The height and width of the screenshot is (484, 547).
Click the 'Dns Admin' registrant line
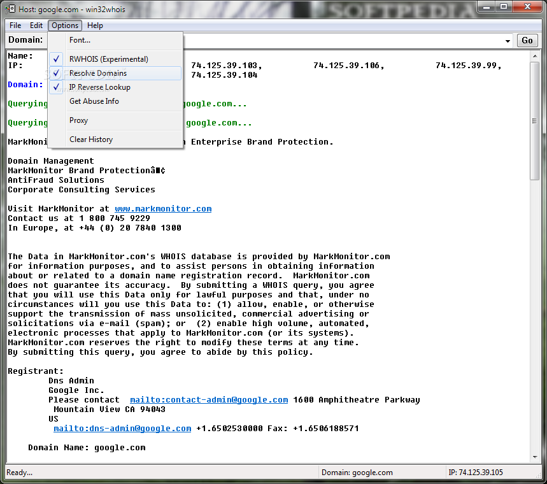click(x=71, y=381)
